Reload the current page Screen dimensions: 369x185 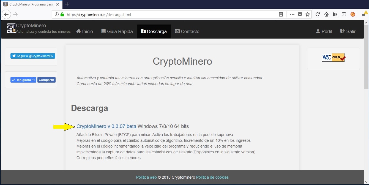(x=318, y=14)
